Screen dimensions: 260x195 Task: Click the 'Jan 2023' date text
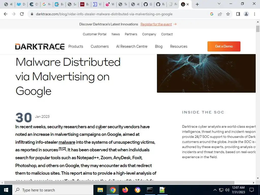42,117
